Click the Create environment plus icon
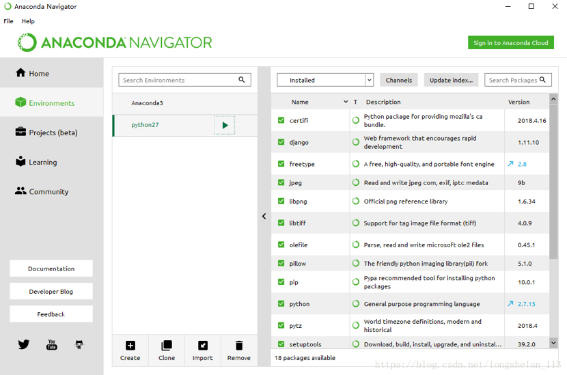 click(x=130, y=346)
